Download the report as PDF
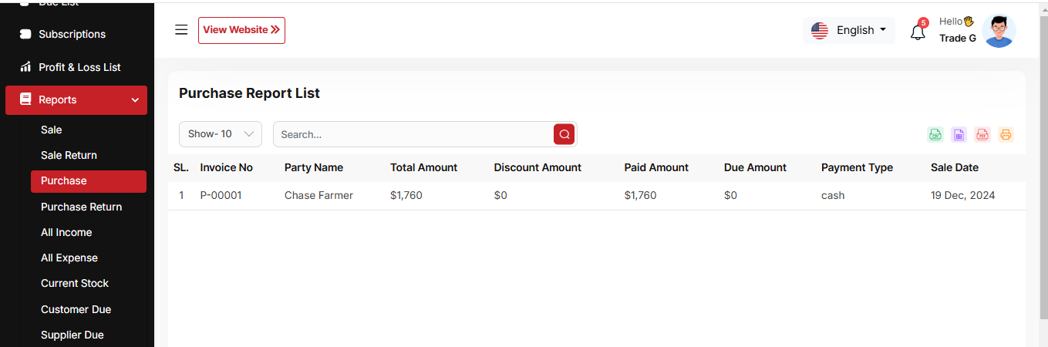 982,135
